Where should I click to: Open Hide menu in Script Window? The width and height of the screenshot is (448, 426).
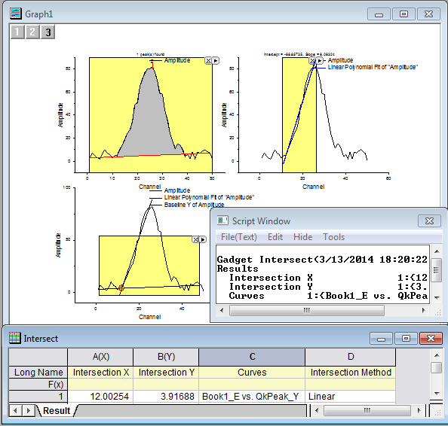click(303, 237)
